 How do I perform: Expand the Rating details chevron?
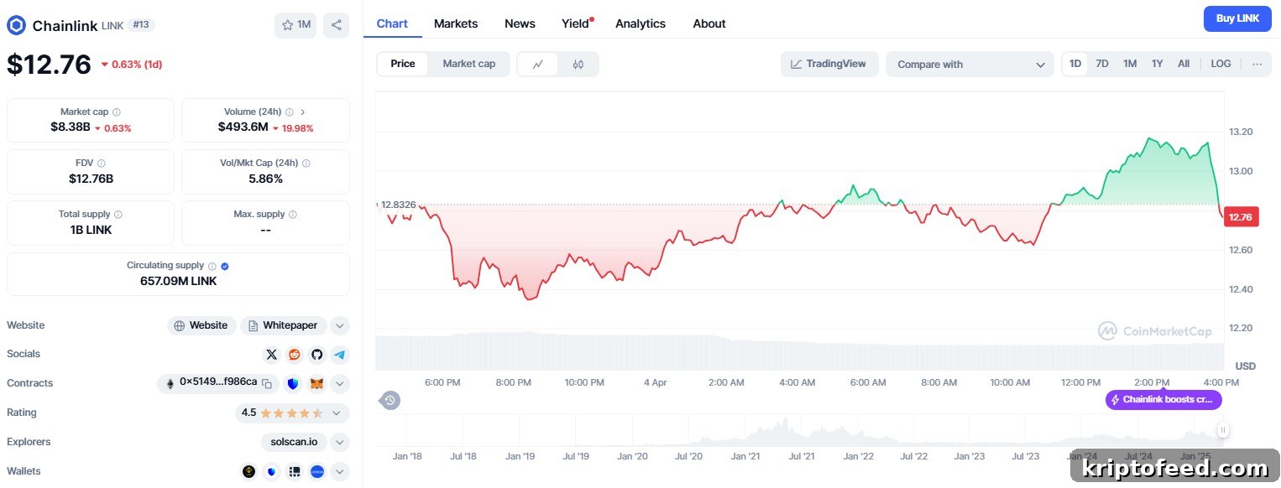[x=337, y=413]
